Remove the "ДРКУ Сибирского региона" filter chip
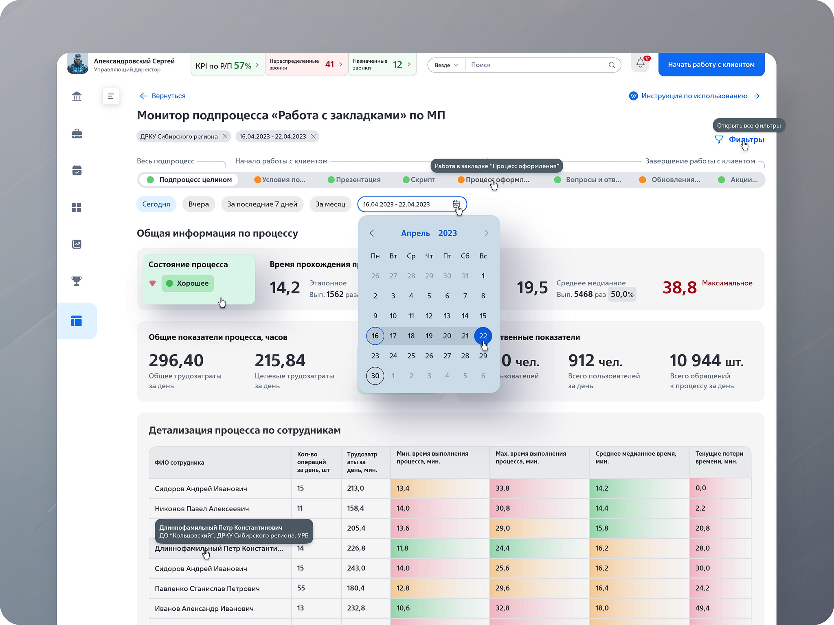The image size is (834, 625). [x=225, y=136]
